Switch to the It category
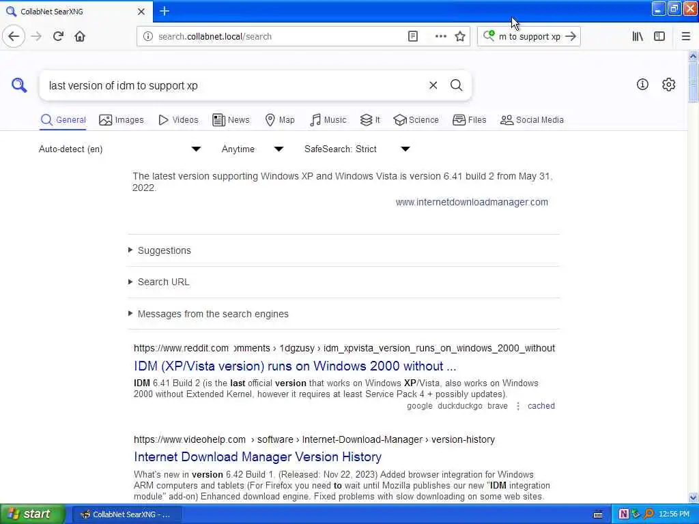 [x=370, y=120]
